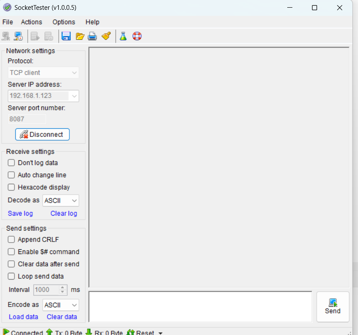Minimize the SocketTester window
The image size is (358, 335).
[290, 8]
